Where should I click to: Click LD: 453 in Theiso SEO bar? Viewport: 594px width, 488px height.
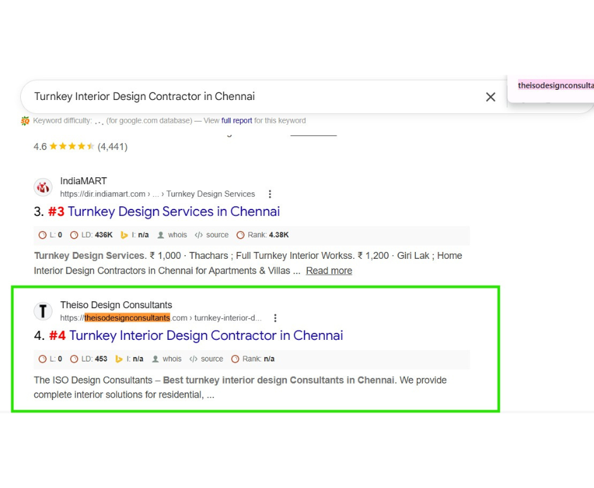88,359
